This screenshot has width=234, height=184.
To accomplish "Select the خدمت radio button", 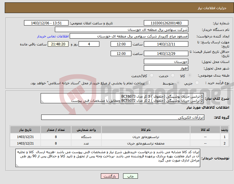I will tap(173, 75).
